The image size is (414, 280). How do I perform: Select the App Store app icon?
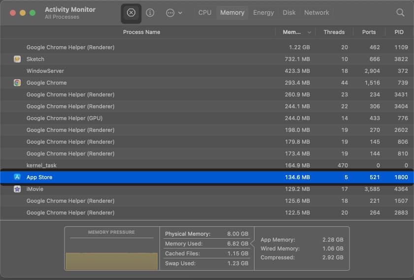17,177
